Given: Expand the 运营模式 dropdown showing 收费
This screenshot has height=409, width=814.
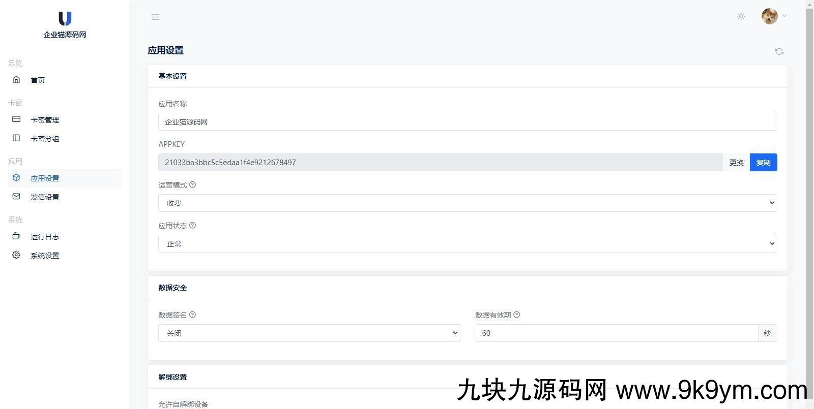Looking at the screenshot, I should pos(467,203).
